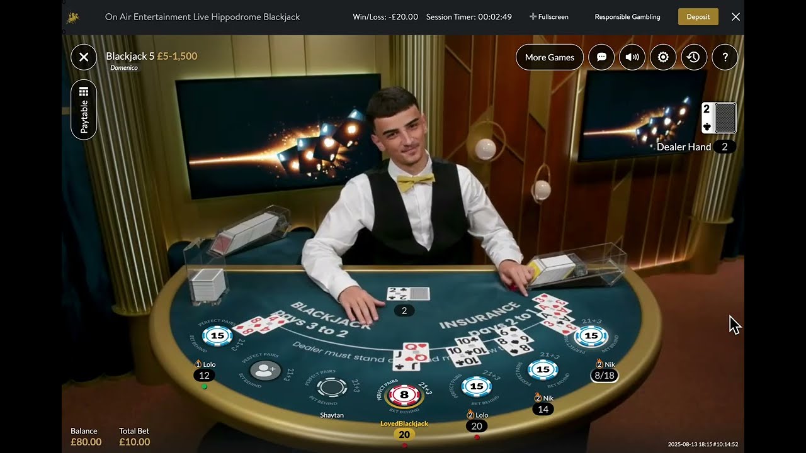Click the red 8 chip on LovedBlackjack seat
This screenshot has height=453, width=806.
coord(404,395)
